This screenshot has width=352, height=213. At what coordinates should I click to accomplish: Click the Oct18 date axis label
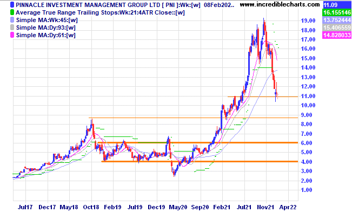pos(91,207)
